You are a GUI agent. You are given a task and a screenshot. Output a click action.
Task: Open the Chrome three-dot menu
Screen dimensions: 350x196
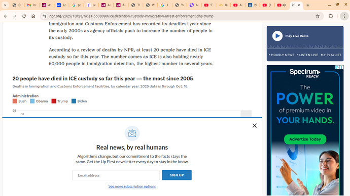(x=344, y=16)
